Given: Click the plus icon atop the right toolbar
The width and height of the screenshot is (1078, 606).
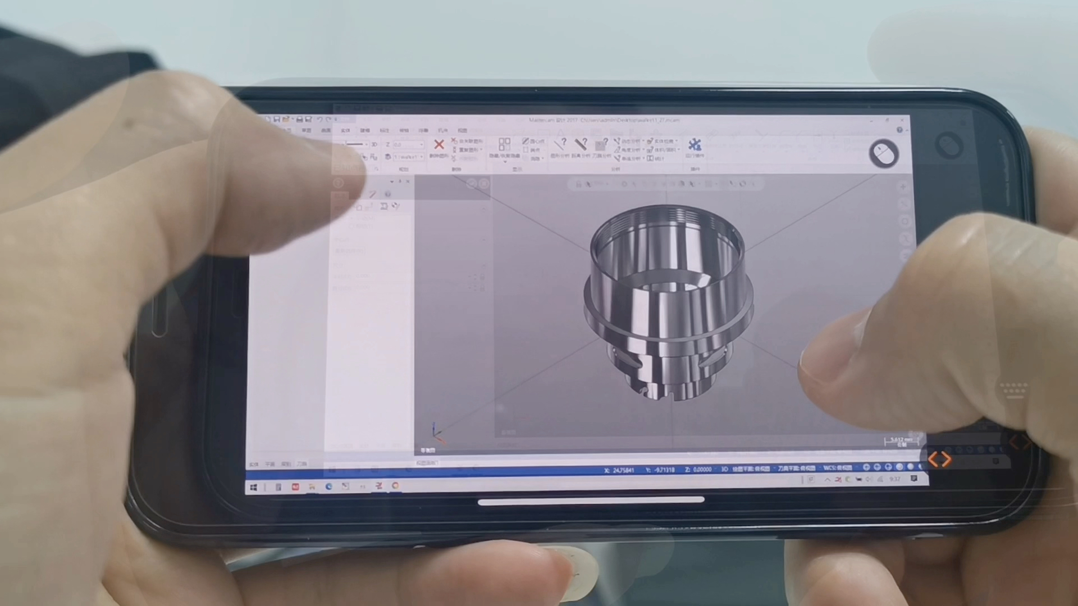Looking at the screenshot, I should [903, 187].
